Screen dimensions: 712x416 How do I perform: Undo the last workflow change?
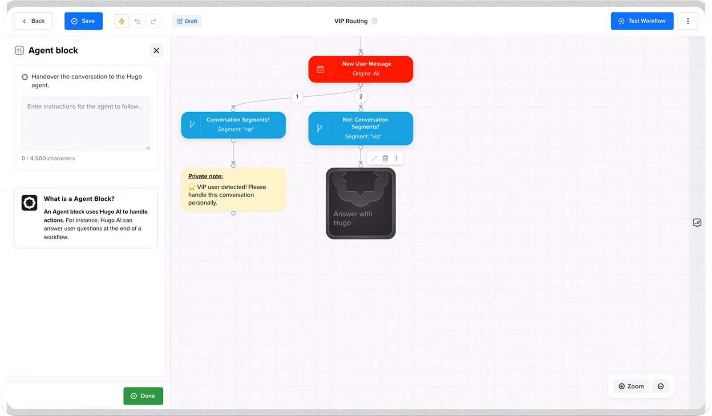[x=138, y=21]
